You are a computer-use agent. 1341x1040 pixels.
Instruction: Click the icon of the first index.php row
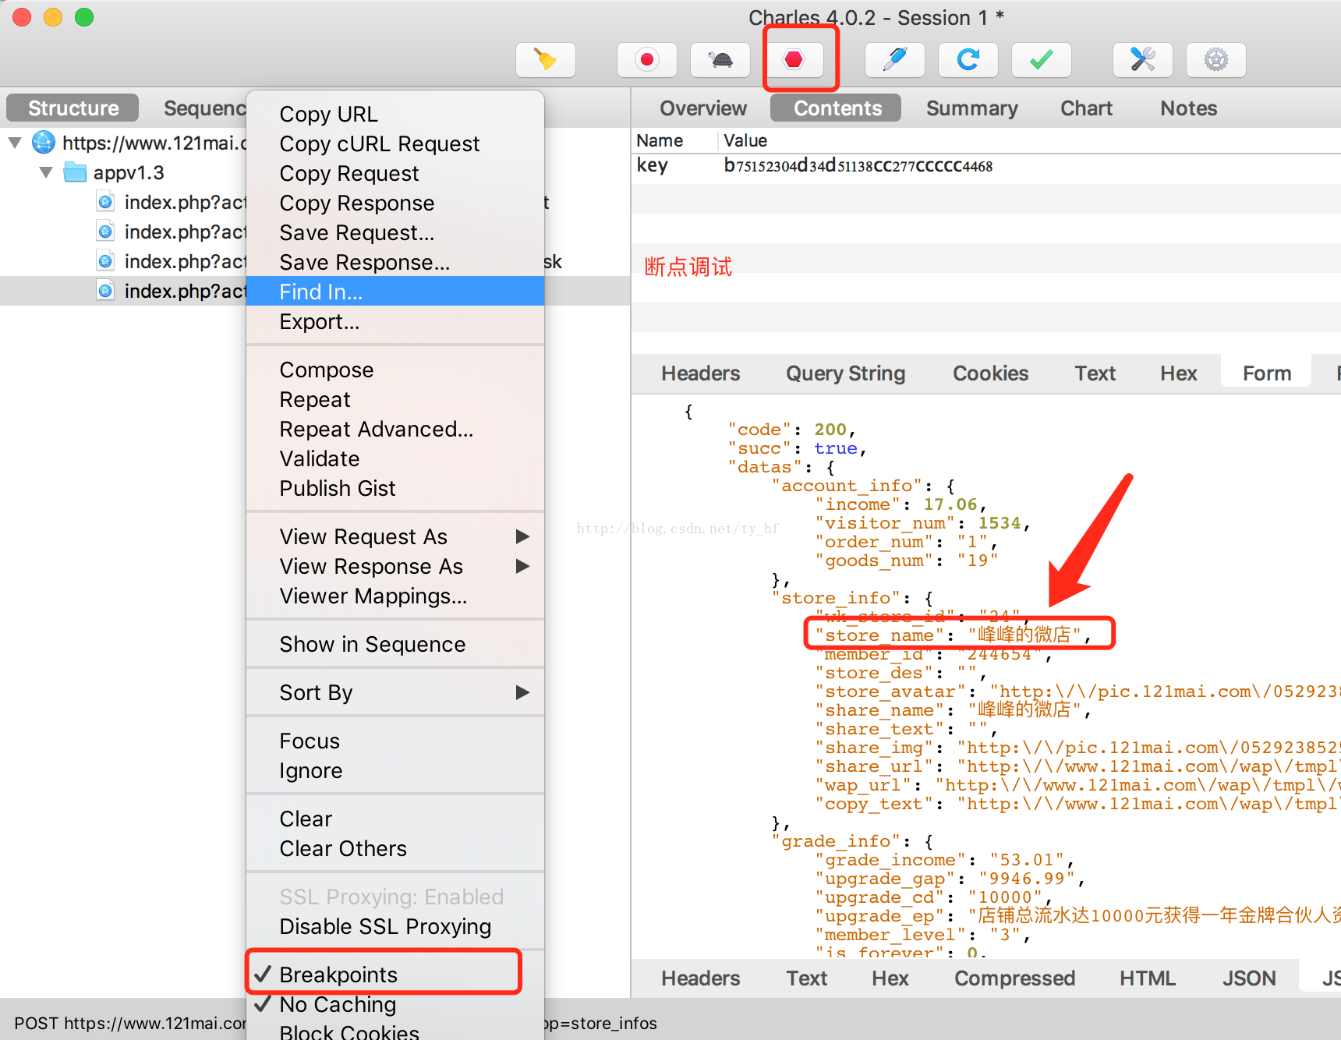(x=105, y=202)
